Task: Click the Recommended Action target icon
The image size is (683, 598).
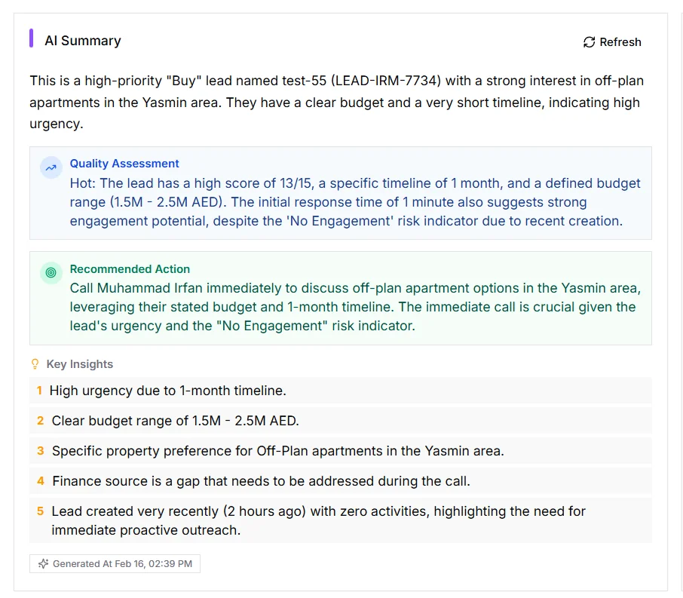Action: click(x=51, y=273)
